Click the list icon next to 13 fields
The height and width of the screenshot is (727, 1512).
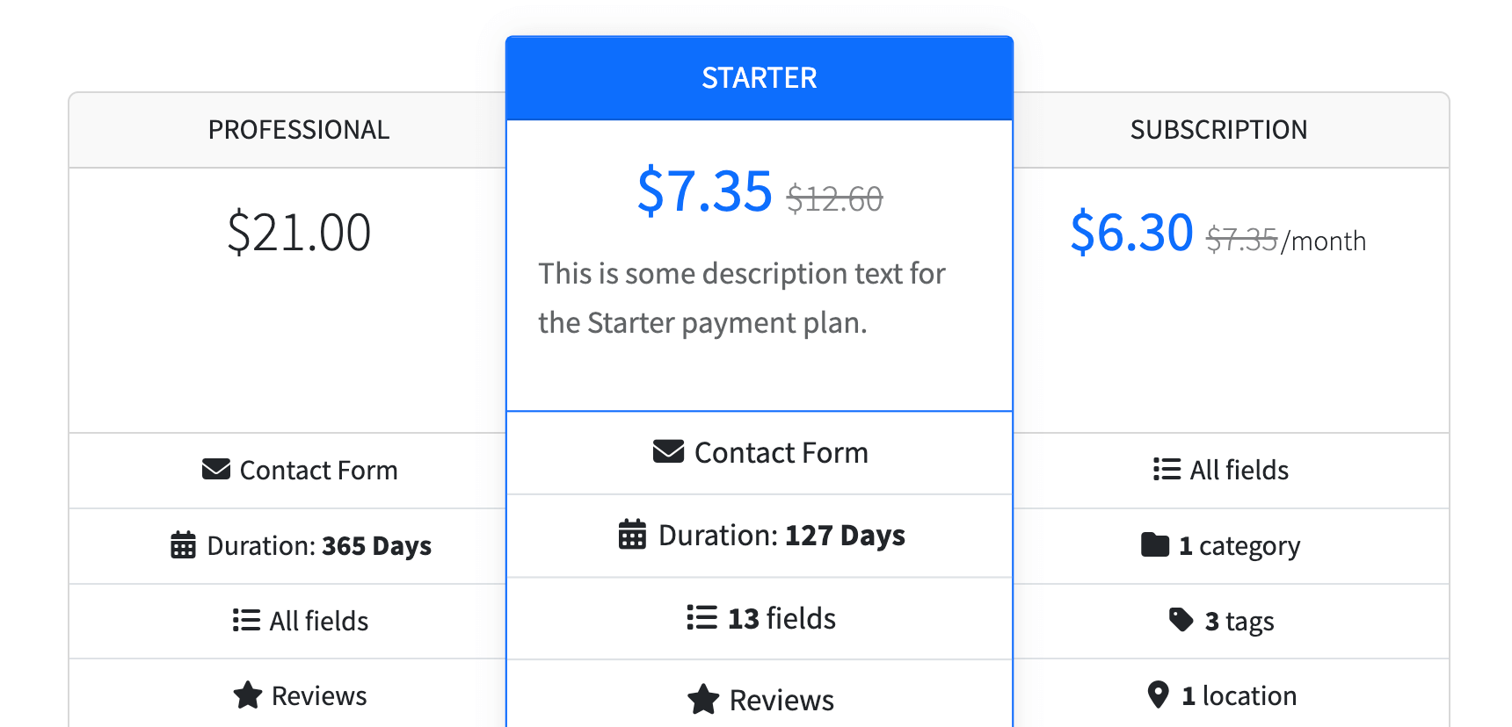point(701,617)
